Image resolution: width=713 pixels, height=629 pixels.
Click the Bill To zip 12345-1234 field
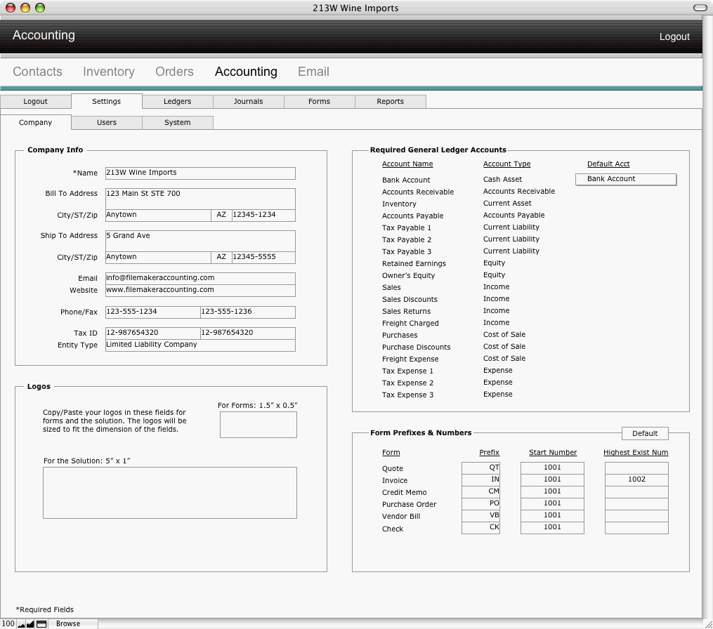263,215
